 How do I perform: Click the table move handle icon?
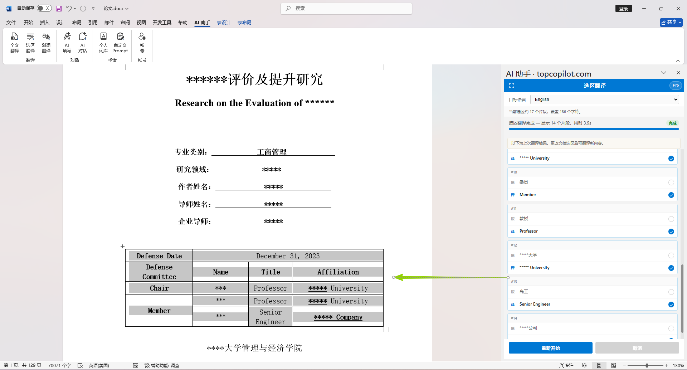[122, 246]
